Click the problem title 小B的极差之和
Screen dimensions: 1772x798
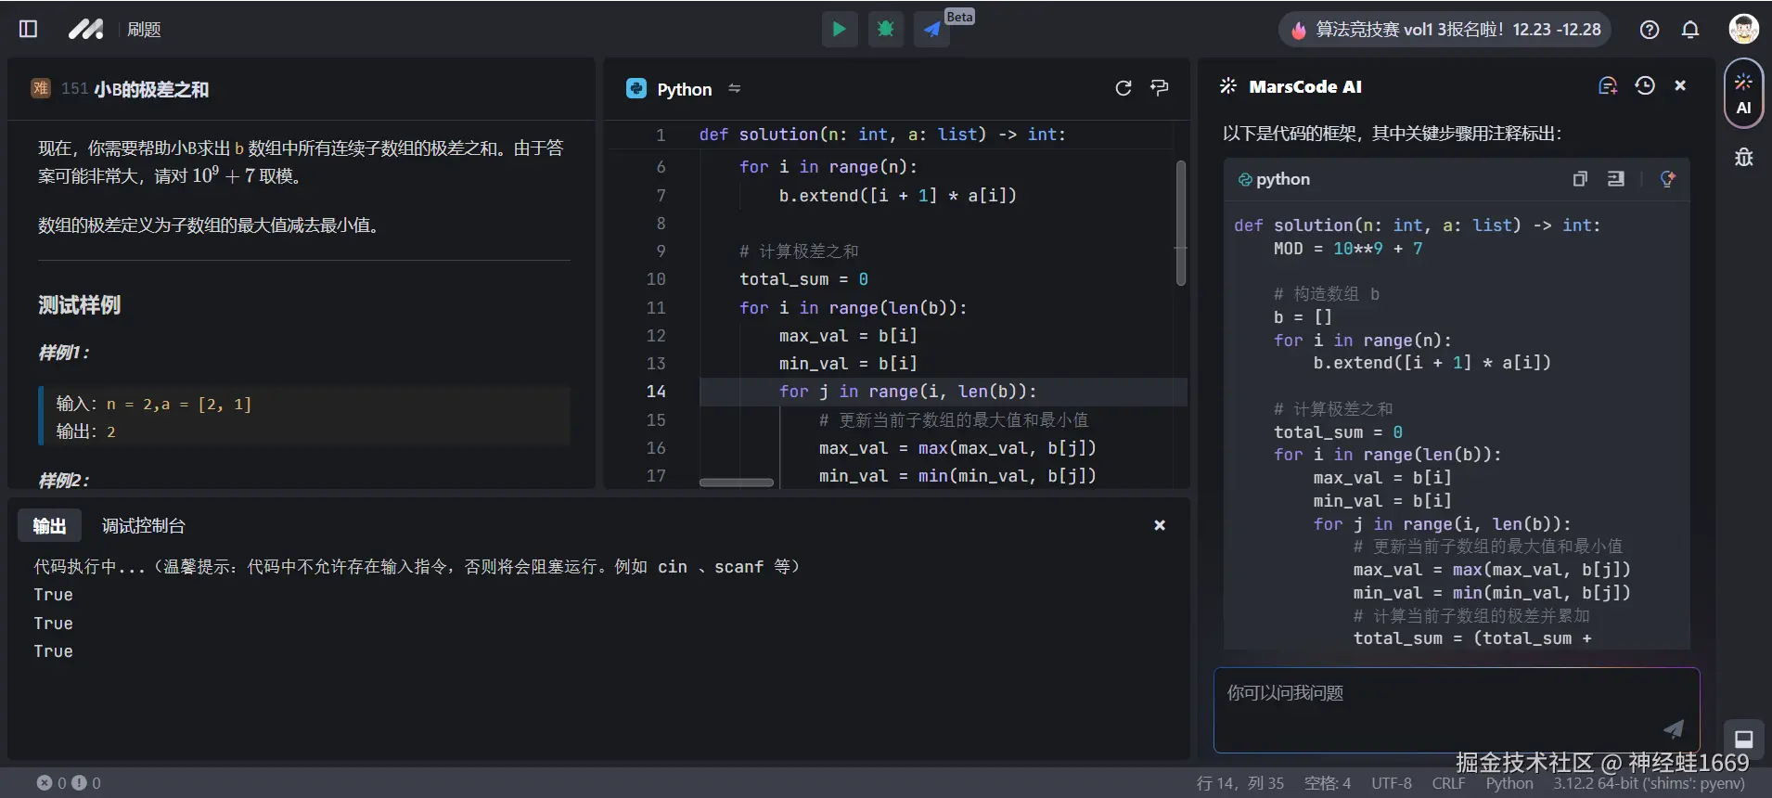pos(150,89)
